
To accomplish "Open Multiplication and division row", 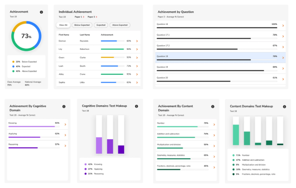I will [186, 146].
